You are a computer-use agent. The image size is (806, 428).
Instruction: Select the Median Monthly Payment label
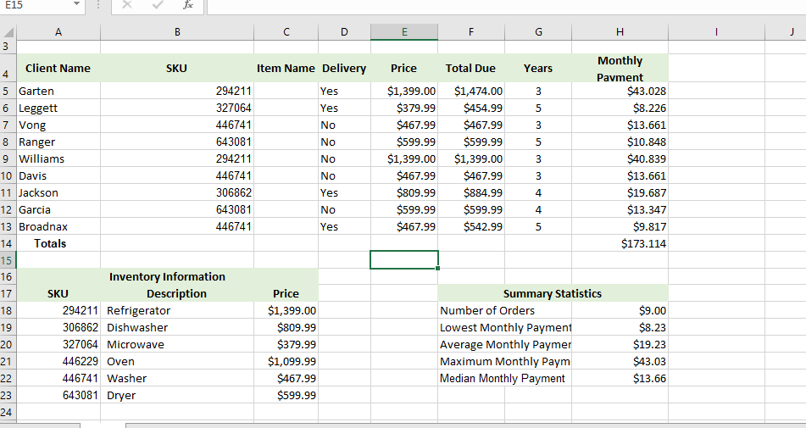click(x=505, y=379)
